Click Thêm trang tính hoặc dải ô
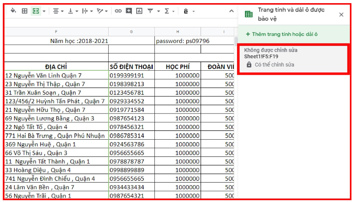Image resolution: width=355 pixels, height=202 pixels. point(281,34)
